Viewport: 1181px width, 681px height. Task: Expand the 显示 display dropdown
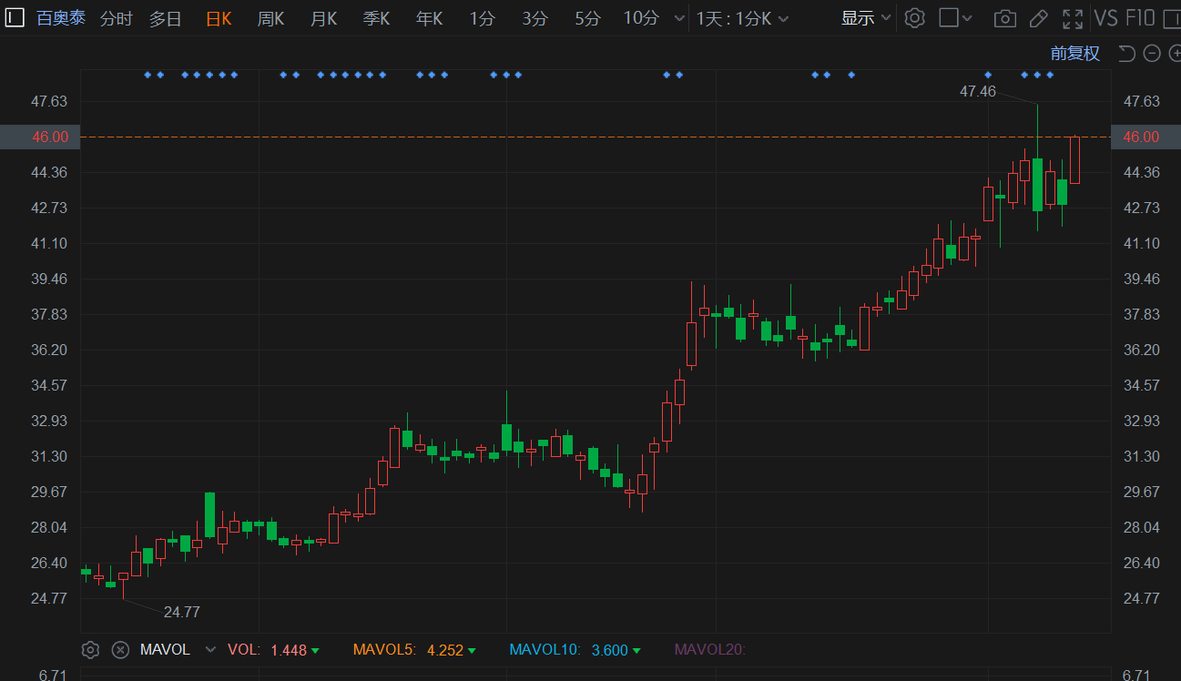865,18
